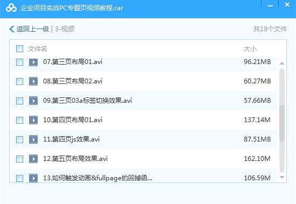Select file name 12.第五页布局效果.avi
This screenshot has width=296, height=204.
75,159
